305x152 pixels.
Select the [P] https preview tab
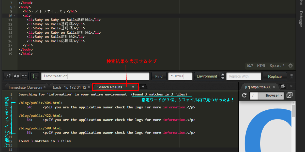point(259,87)
